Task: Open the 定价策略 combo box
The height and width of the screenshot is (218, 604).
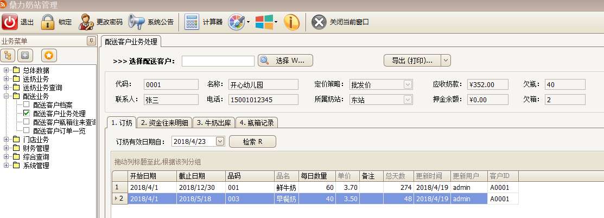Action: [x=408, y=84]
